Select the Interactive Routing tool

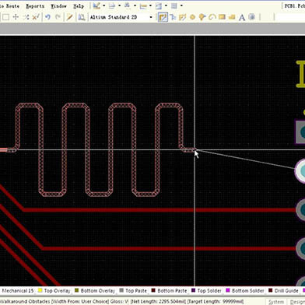(163, 17)
